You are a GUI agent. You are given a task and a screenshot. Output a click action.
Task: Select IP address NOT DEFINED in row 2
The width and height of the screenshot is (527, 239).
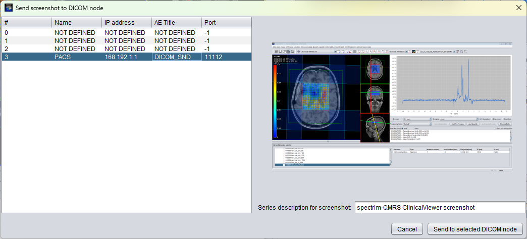[126, 49]
